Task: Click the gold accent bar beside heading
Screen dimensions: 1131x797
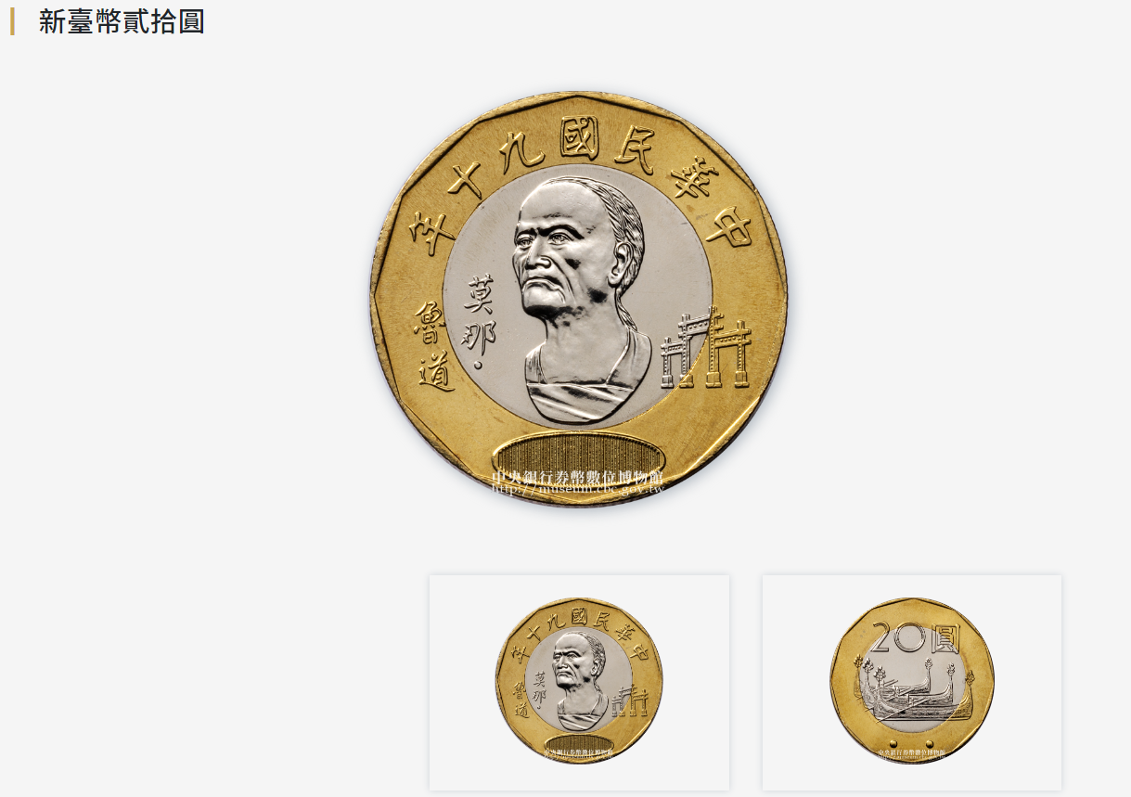Action: click(12, 21)
